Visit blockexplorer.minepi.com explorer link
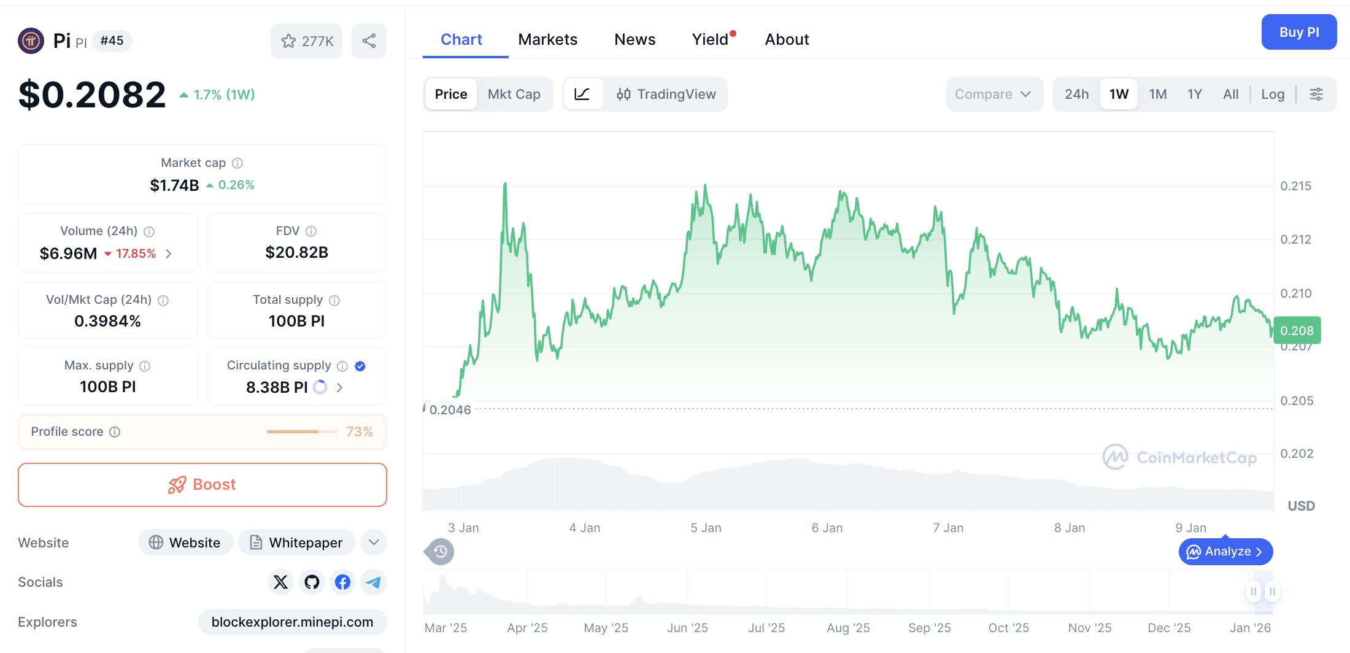Screen dimensions: 1350x653 (292, 622)
